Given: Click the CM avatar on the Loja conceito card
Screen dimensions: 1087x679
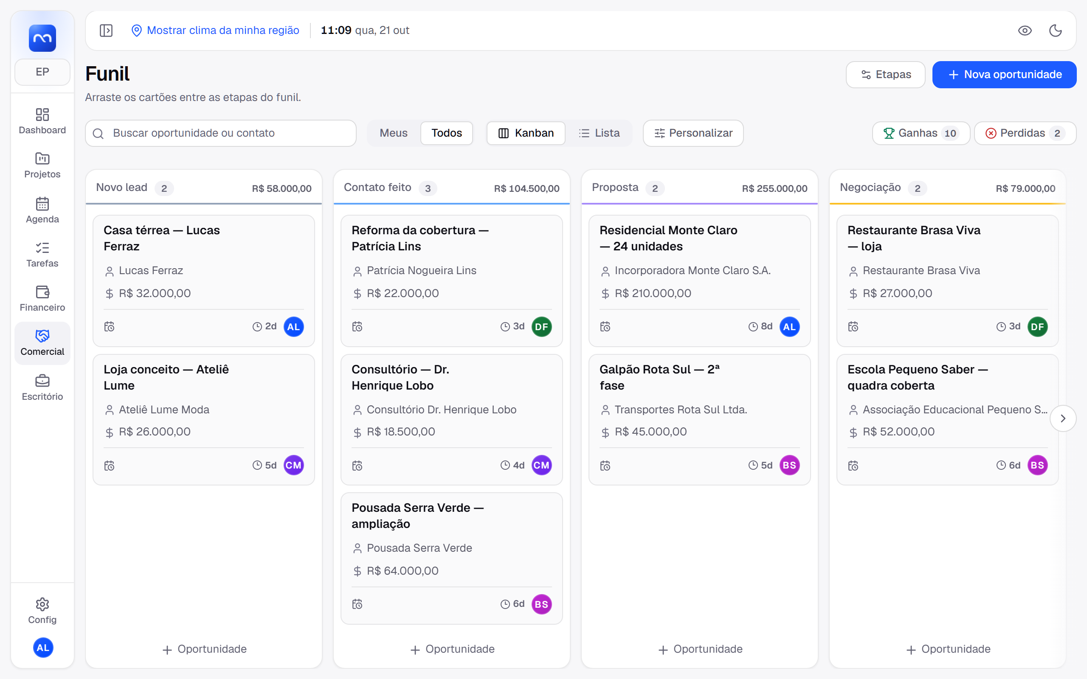Looking at the screenshot, I should [x=294, y=465].
